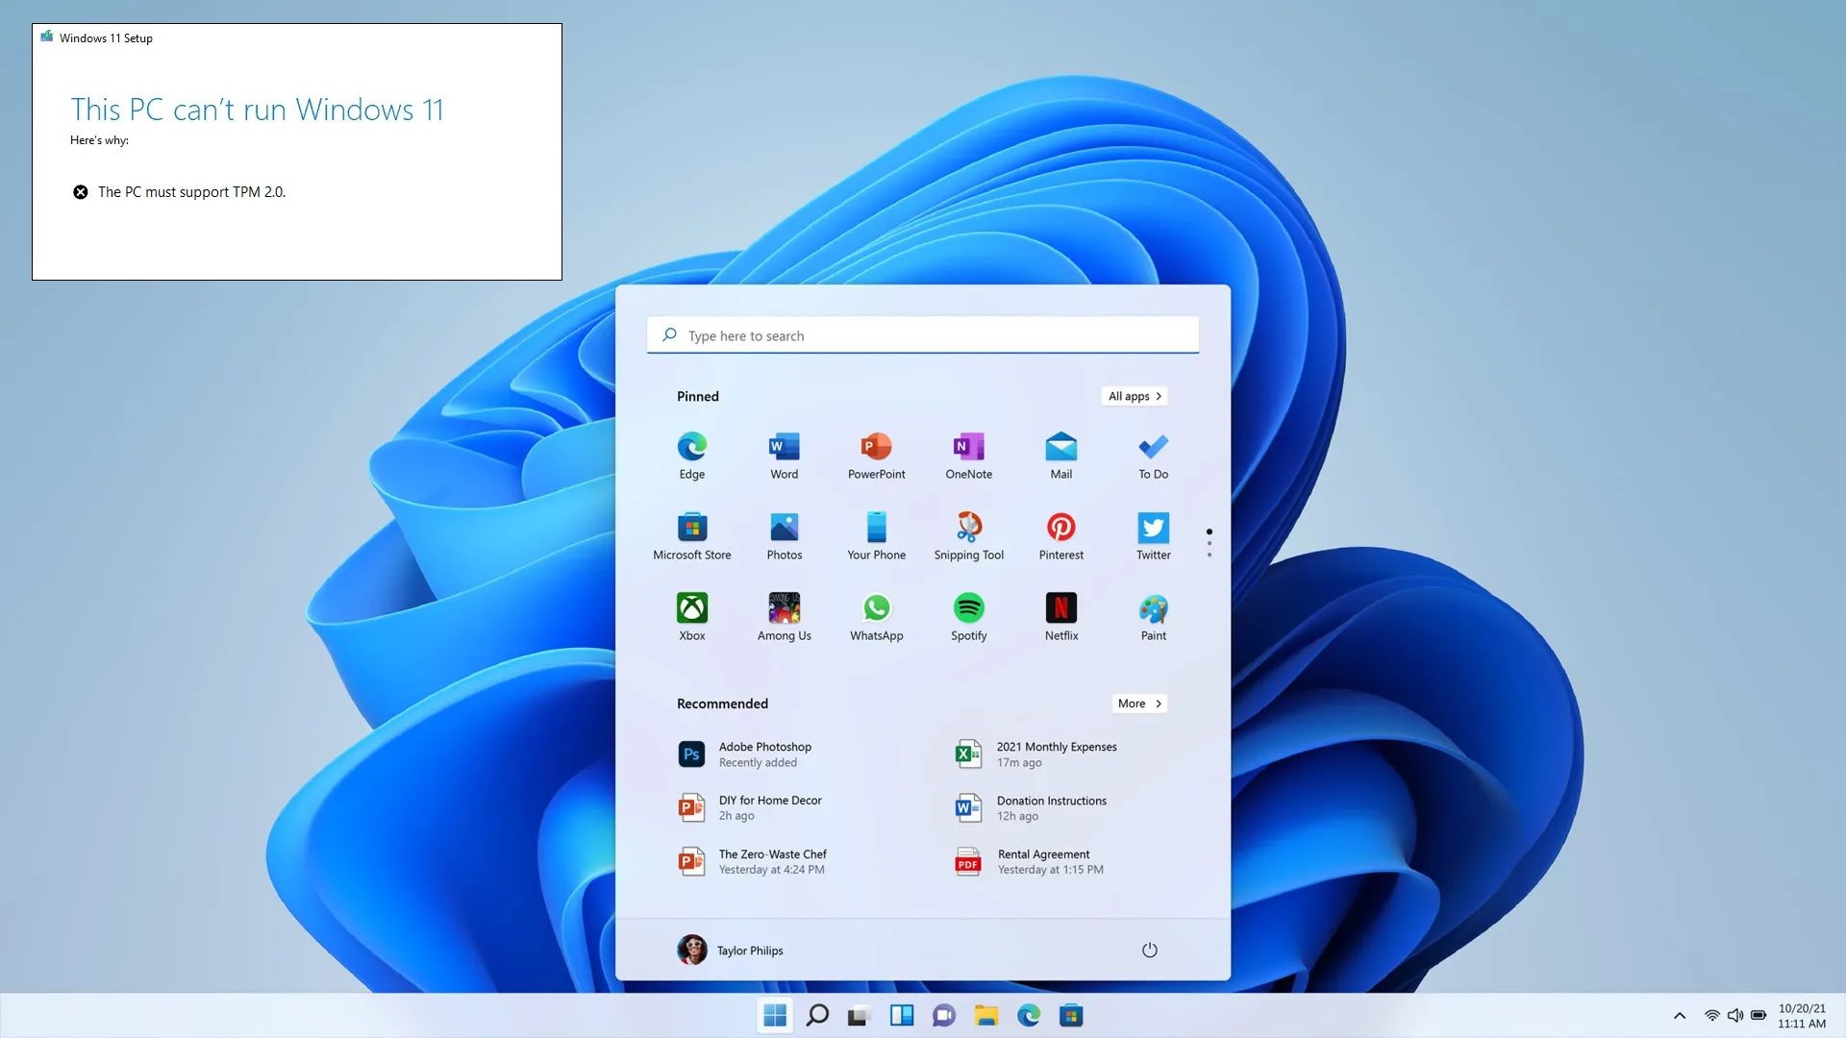Open the Wi-Fi network status icon
The image size is (1846, 1038).
[1712, 1016]
